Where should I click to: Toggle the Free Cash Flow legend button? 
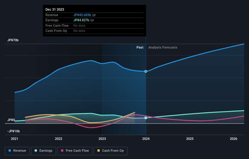tap(75, 151)
